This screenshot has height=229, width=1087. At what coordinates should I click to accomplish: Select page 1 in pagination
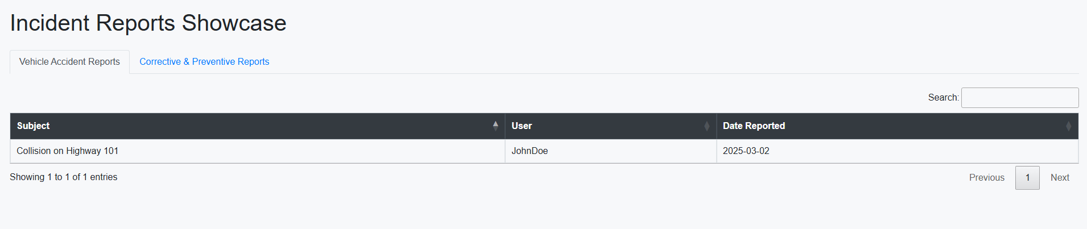tap(1027, 178)
